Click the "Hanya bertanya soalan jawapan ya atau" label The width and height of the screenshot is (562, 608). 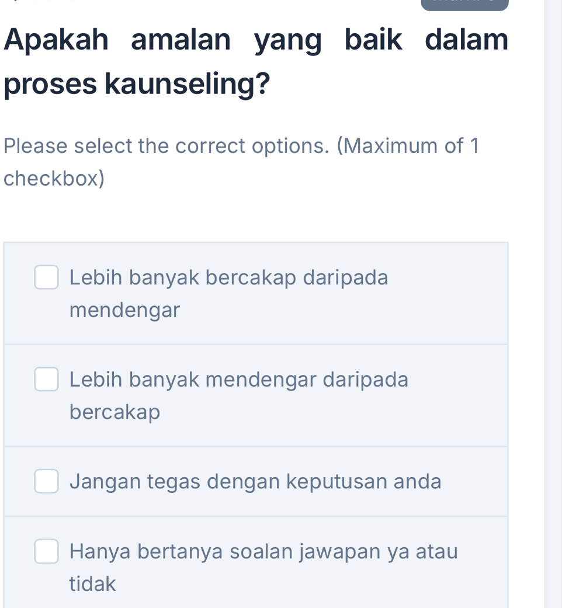pos(263,551)
